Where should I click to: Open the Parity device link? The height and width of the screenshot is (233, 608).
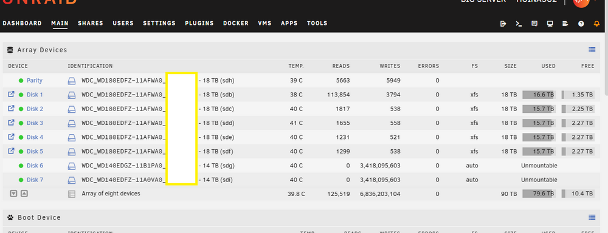tap(35, 81)
